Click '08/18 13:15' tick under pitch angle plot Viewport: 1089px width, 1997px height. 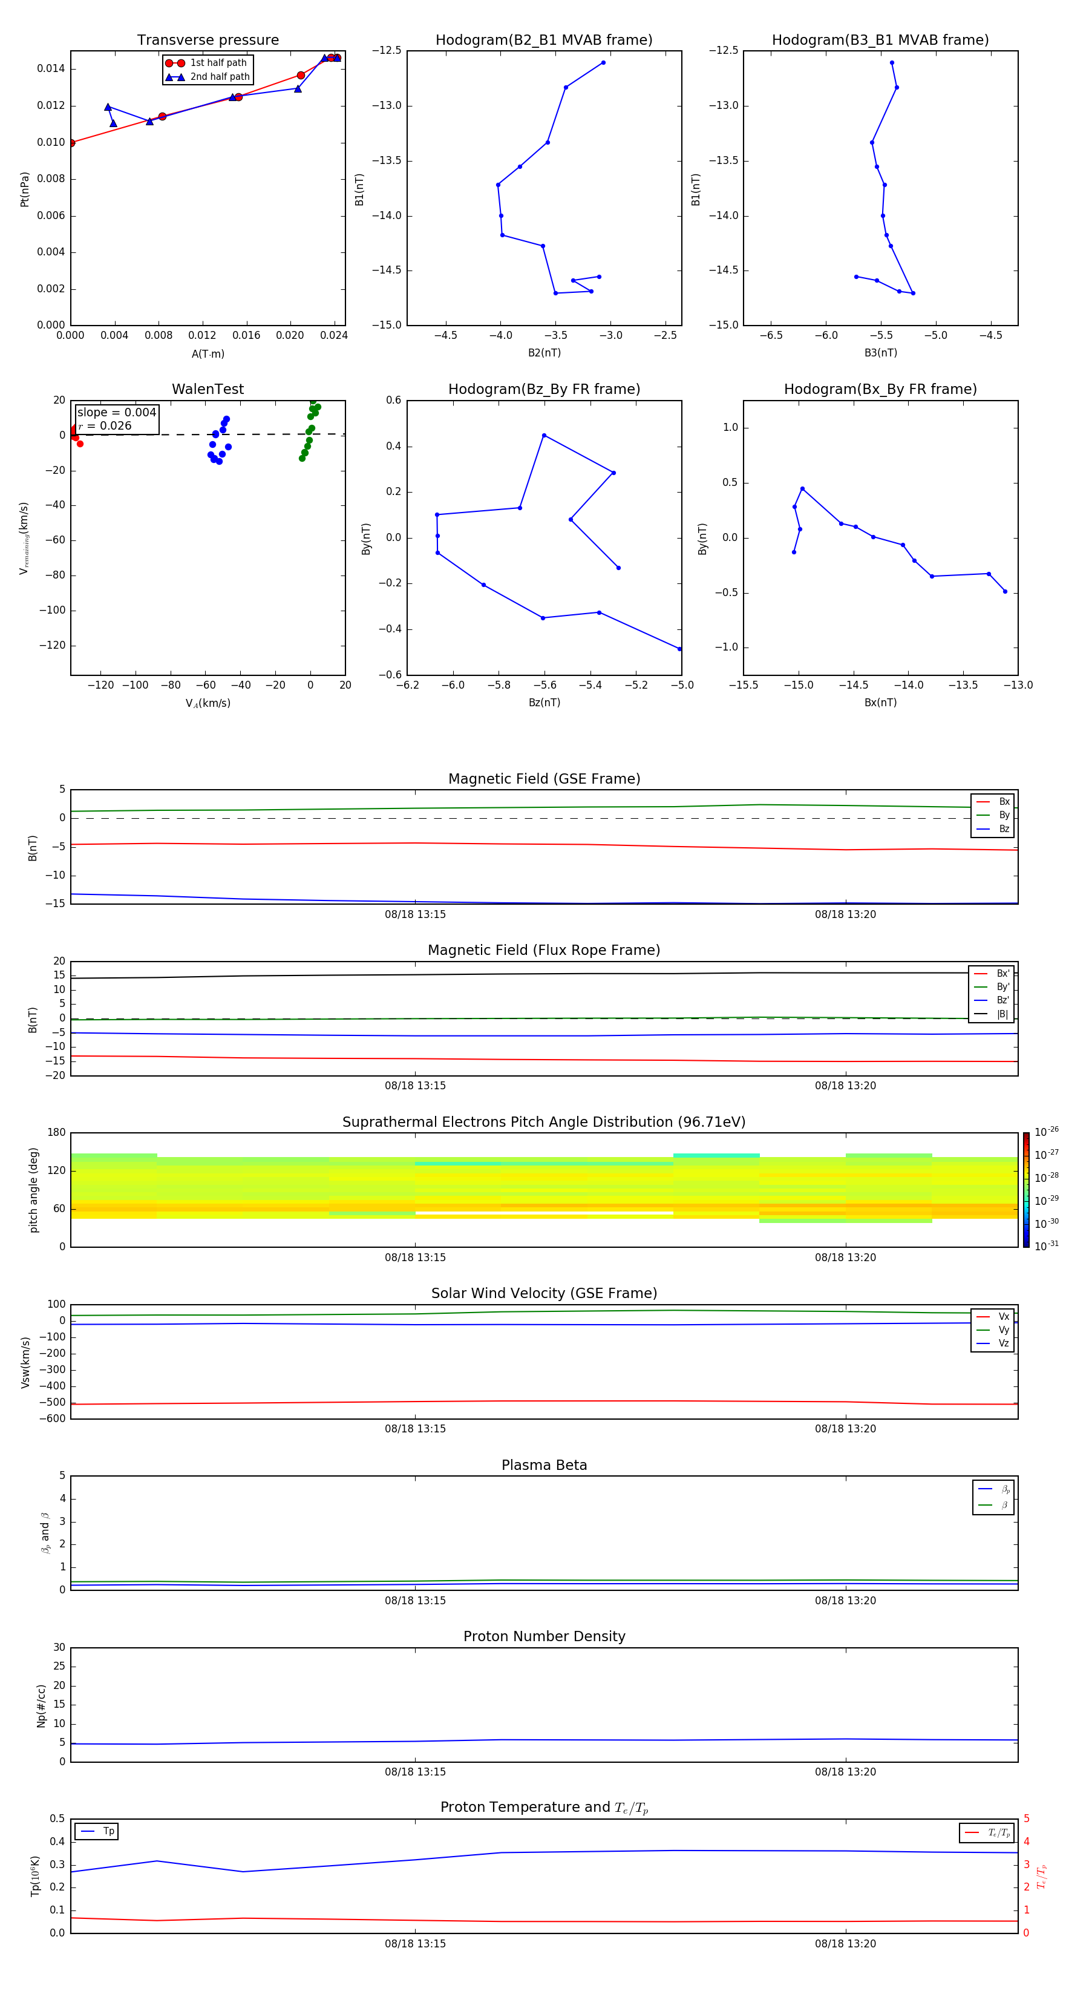click(x=416, y=1258)
